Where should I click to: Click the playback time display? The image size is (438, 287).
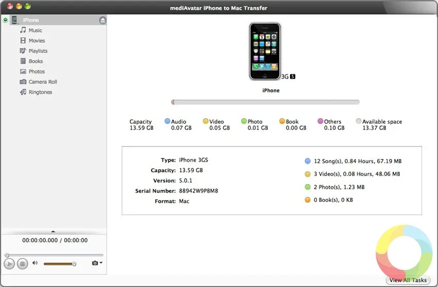[55, 241]
